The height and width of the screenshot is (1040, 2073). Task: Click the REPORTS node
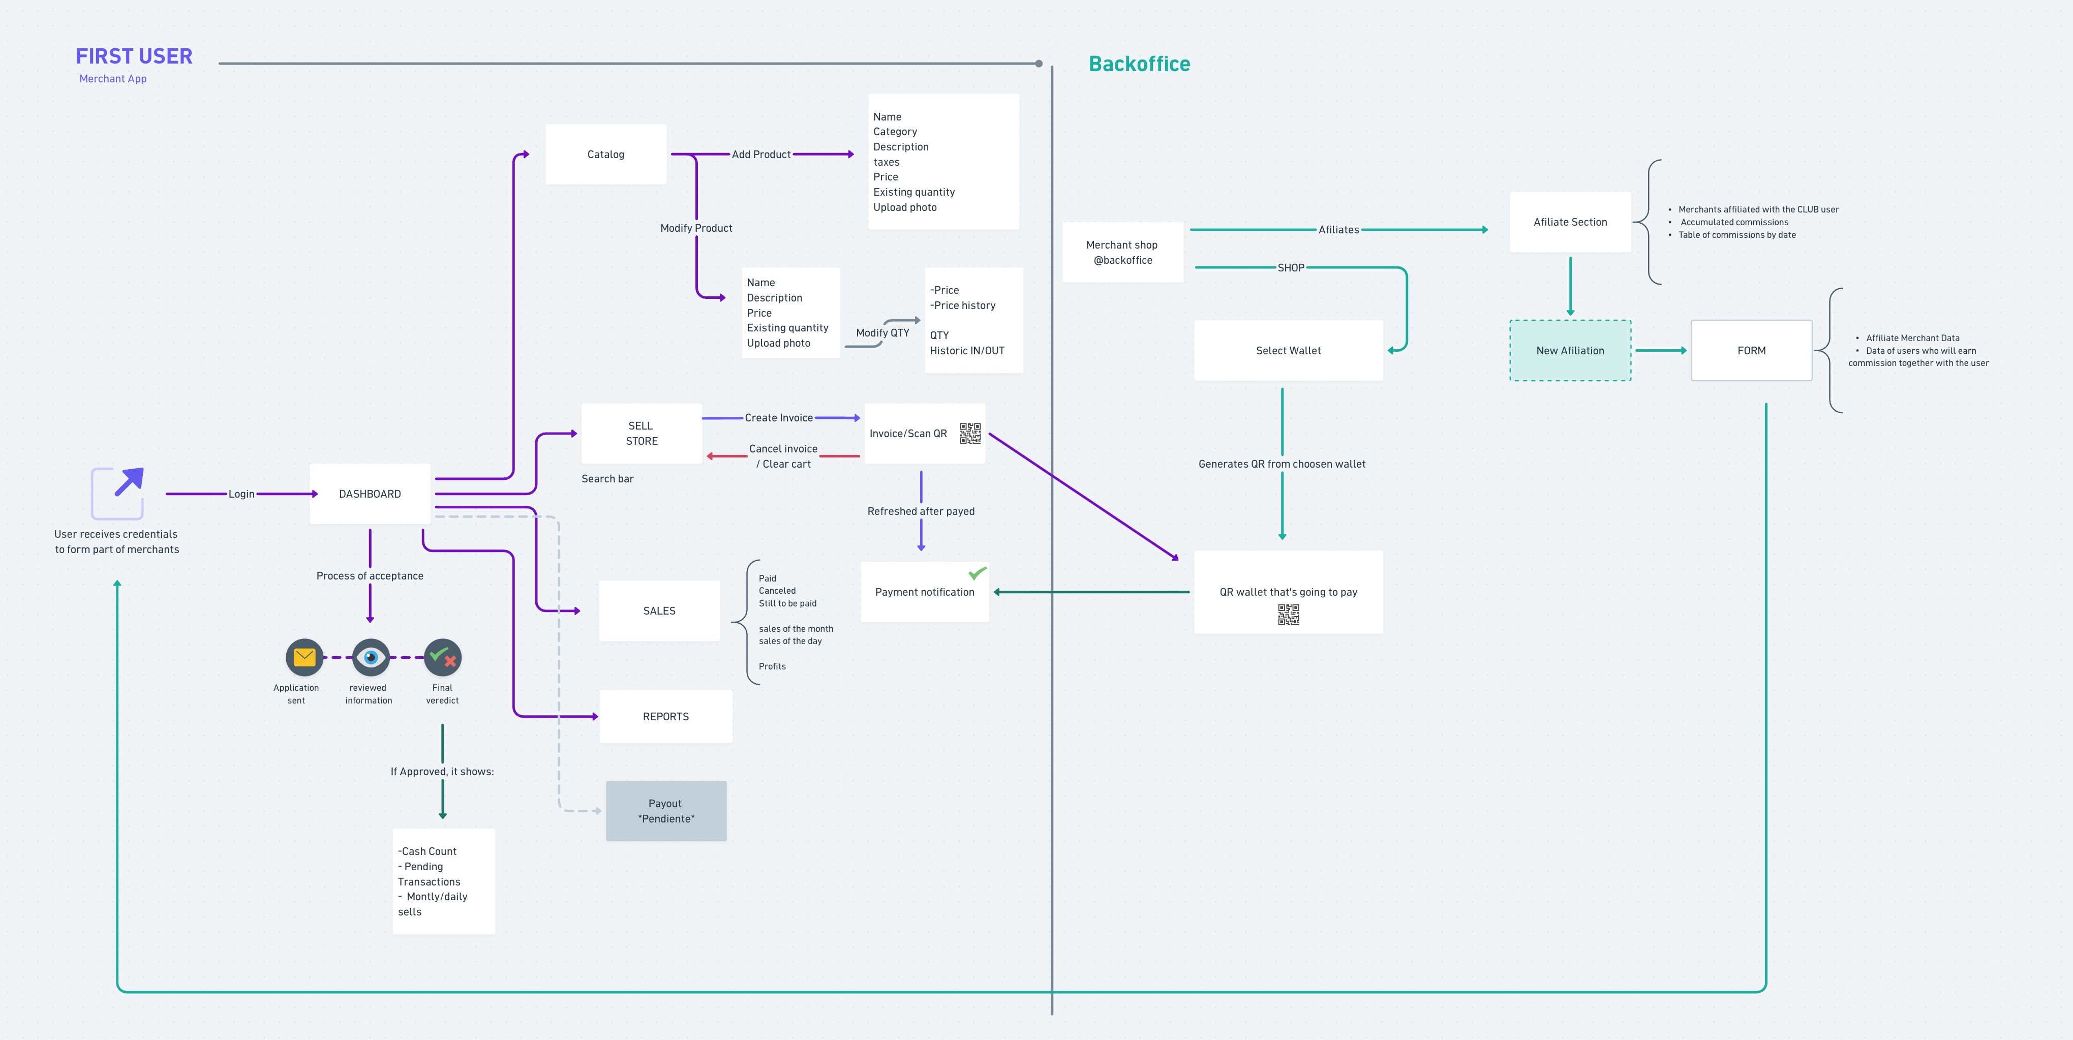(x=665, y=716)
